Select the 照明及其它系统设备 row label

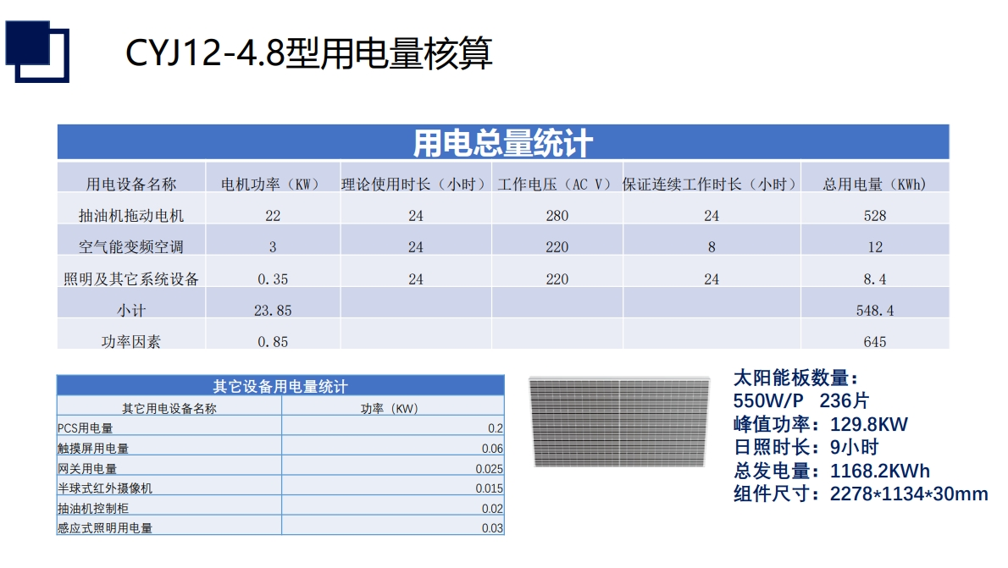(x=131, y=278)
